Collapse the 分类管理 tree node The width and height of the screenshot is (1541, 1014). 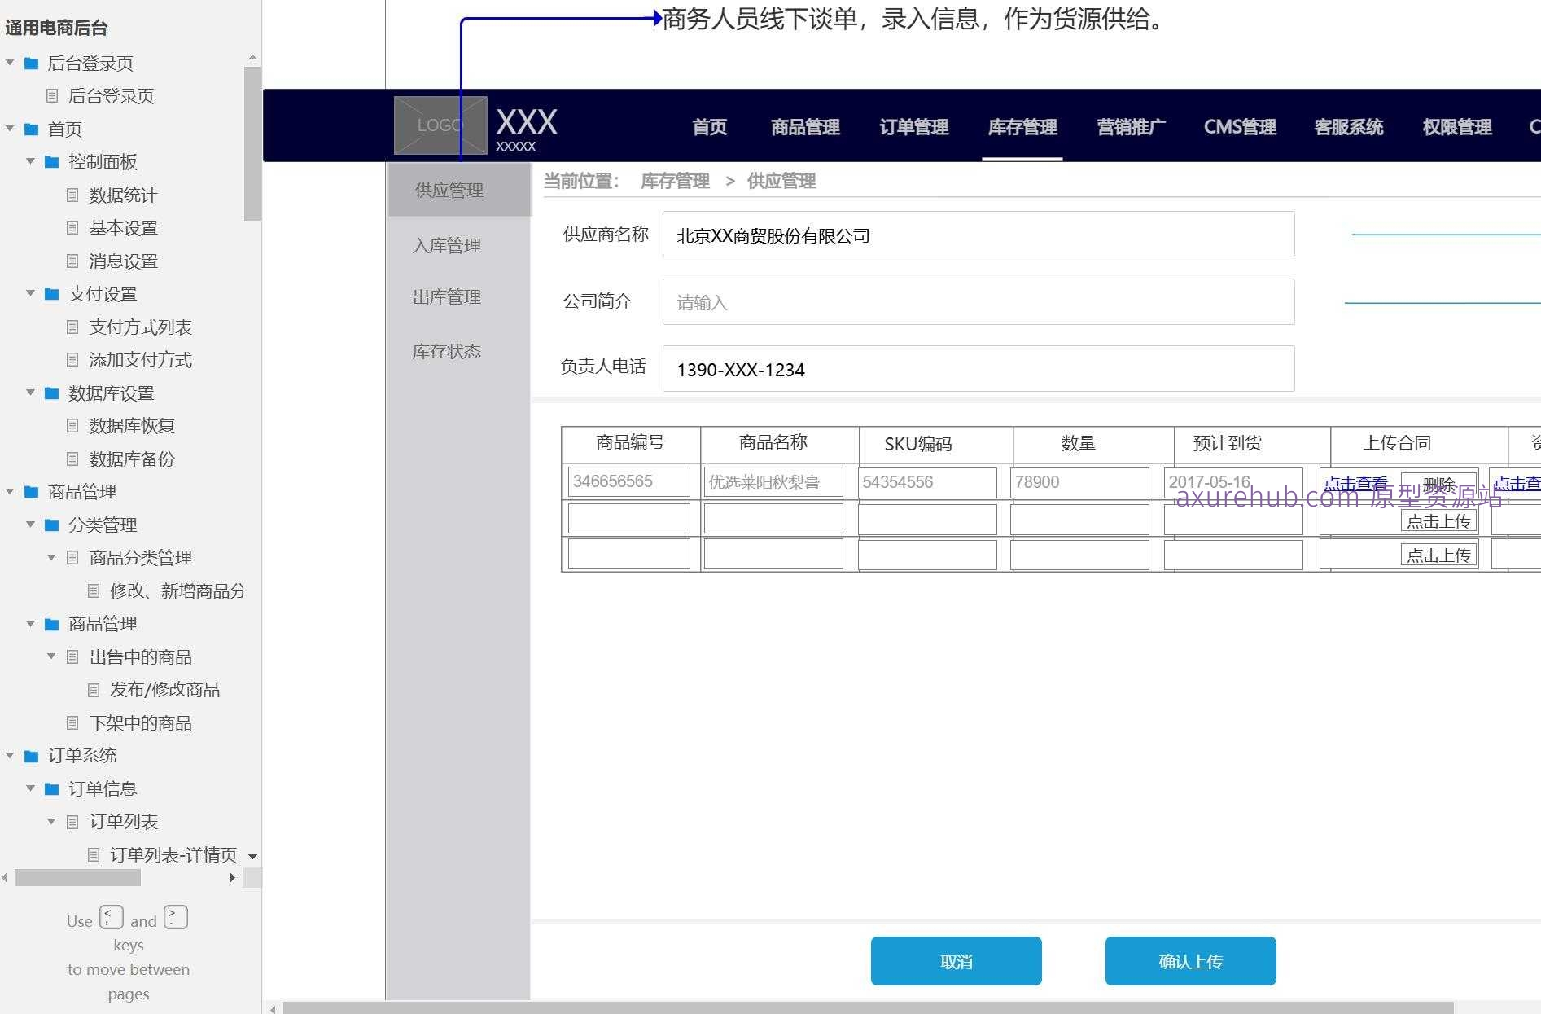click(30, 525)
